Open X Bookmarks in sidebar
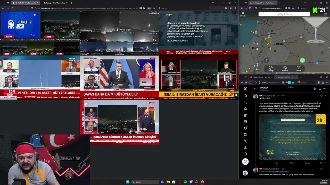This screenshot has height=185, width=330. click(245, 135)
